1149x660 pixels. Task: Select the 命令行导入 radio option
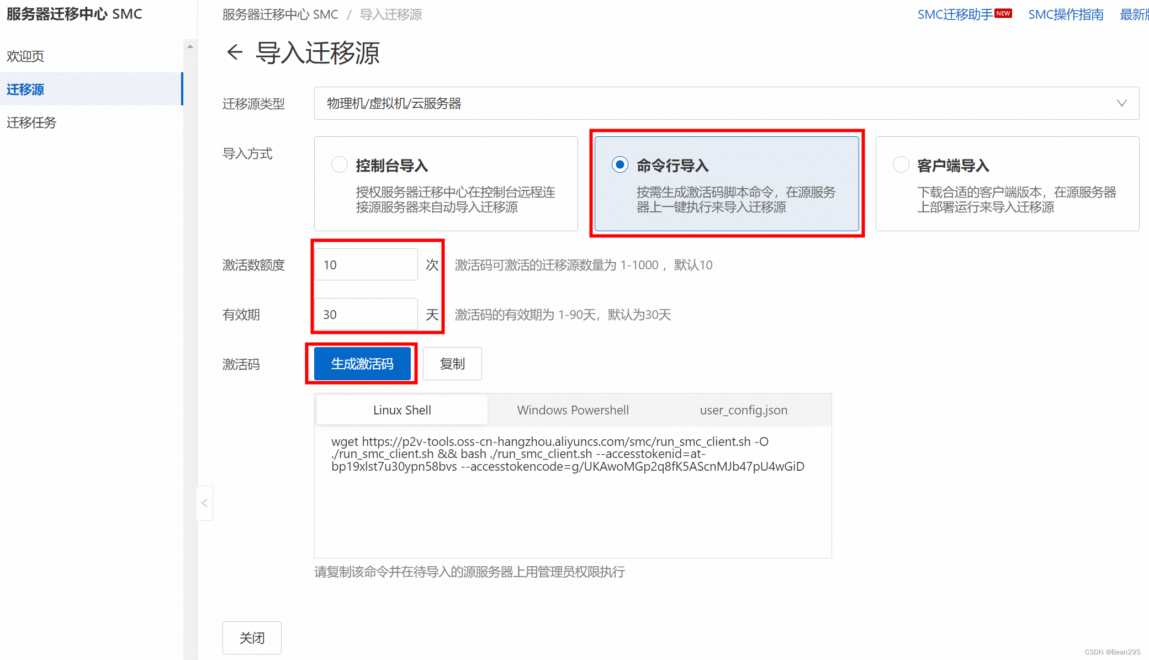tap(619, 164)
